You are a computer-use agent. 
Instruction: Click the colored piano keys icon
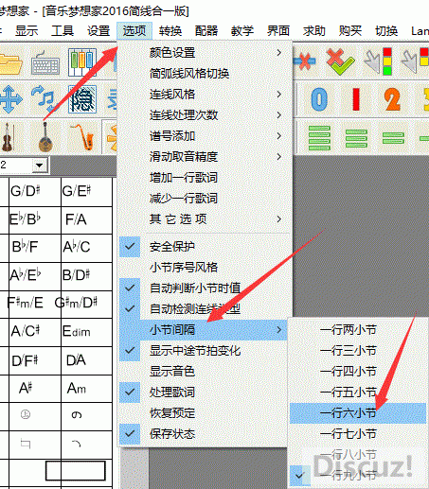pos(82,62)
